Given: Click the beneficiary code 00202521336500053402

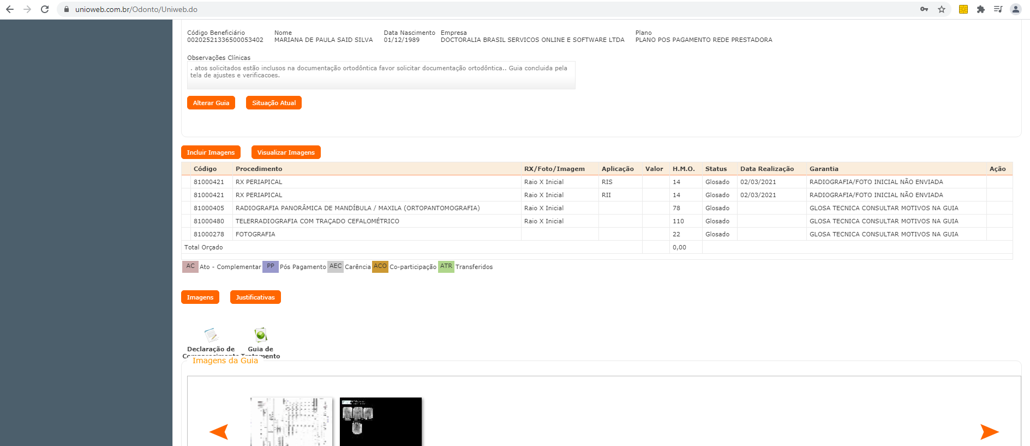Looking at the screenshot, I should pos(225,40).
